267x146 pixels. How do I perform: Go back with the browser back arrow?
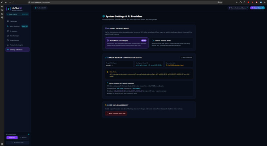point(6,2)
